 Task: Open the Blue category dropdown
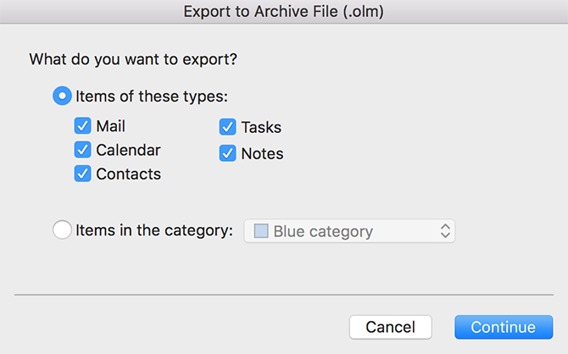click(349, 231)
